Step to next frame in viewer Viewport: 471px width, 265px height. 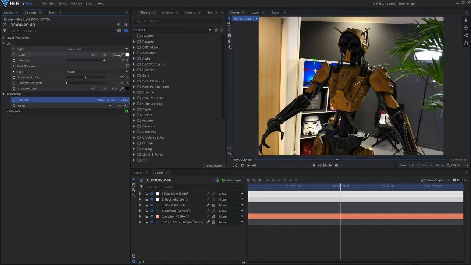tap(325, 165)
